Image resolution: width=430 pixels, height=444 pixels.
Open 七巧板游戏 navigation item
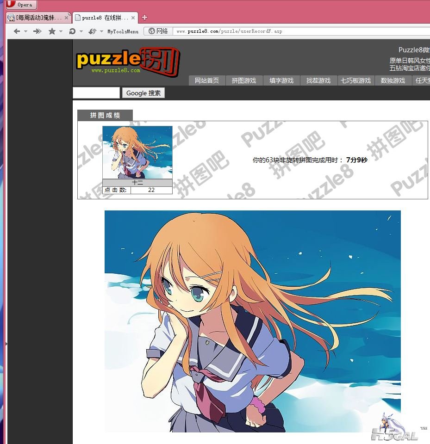point(356,80)
